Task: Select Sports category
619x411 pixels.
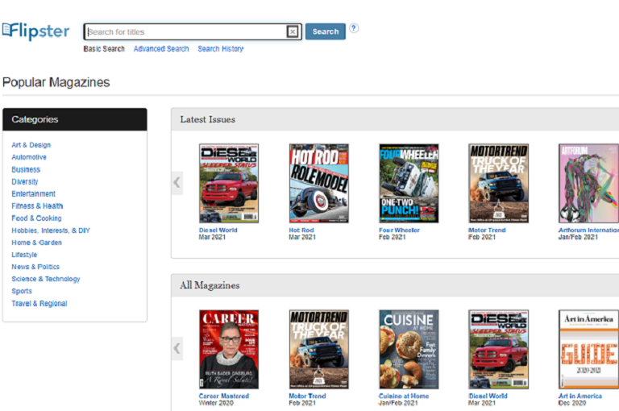Action: 22,291
